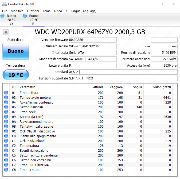
Task: Click status orb for Avvia/ferma conteggio
Action: (x=6, y=102)
